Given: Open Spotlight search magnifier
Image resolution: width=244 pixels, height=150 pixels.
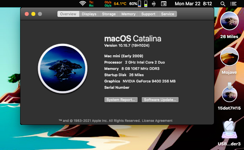Looking at the screenshot, I should [223, 4].
